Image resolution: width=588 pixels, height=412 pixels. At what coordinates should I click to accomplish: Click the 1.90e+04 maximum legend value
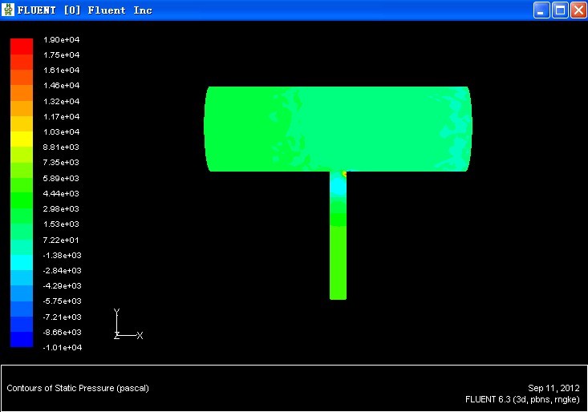[61, 39]
